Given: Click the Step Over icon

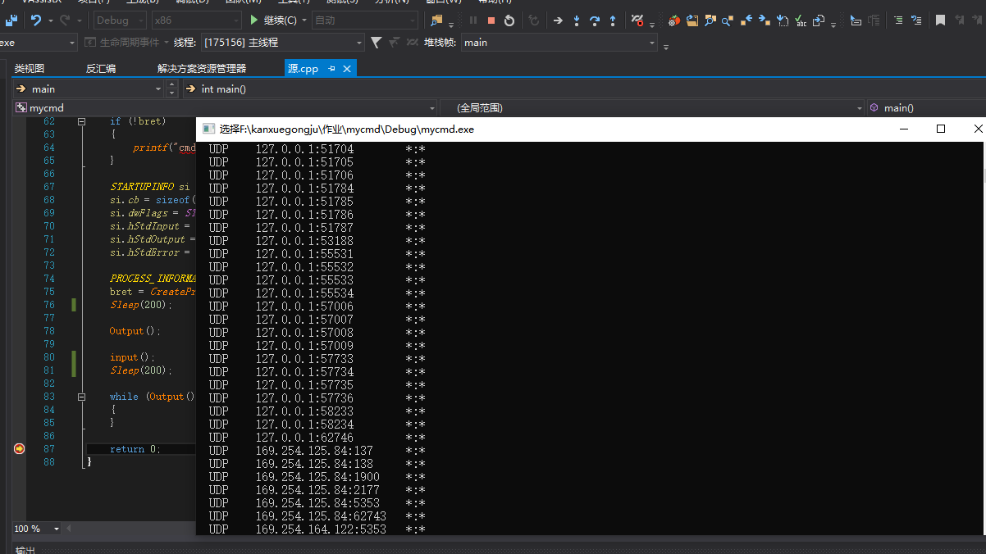Looking at the screenshot, I should (595, 20).
